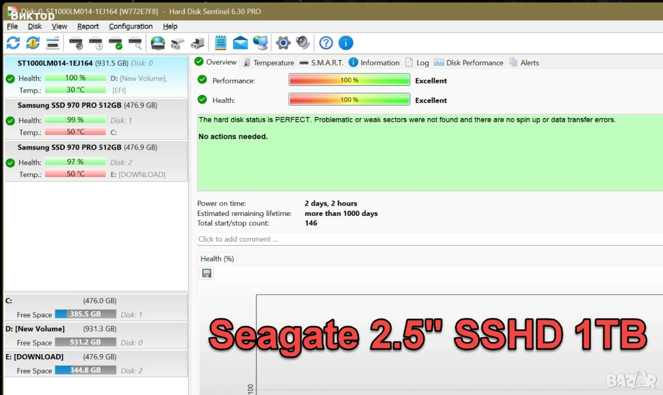Click the green check beside Disk 2 Health
This screenshot has height=395, width=663.
pyautogui.click(x=10, y=163)
